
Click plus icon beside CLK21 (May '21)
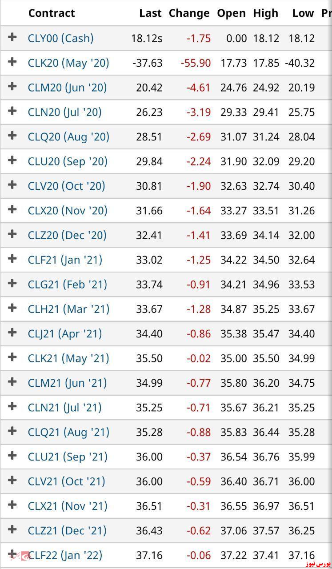point(12,357)
